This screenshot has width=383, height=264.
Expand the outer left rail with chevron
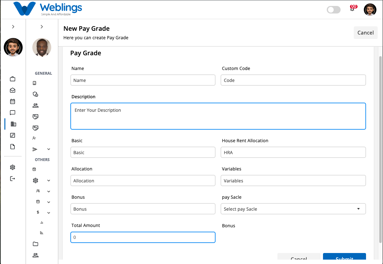pyautogui.click(x=13, y=27)
